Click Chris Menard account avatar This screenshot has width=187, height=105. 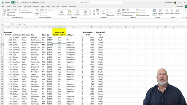[x=175, y=3]
